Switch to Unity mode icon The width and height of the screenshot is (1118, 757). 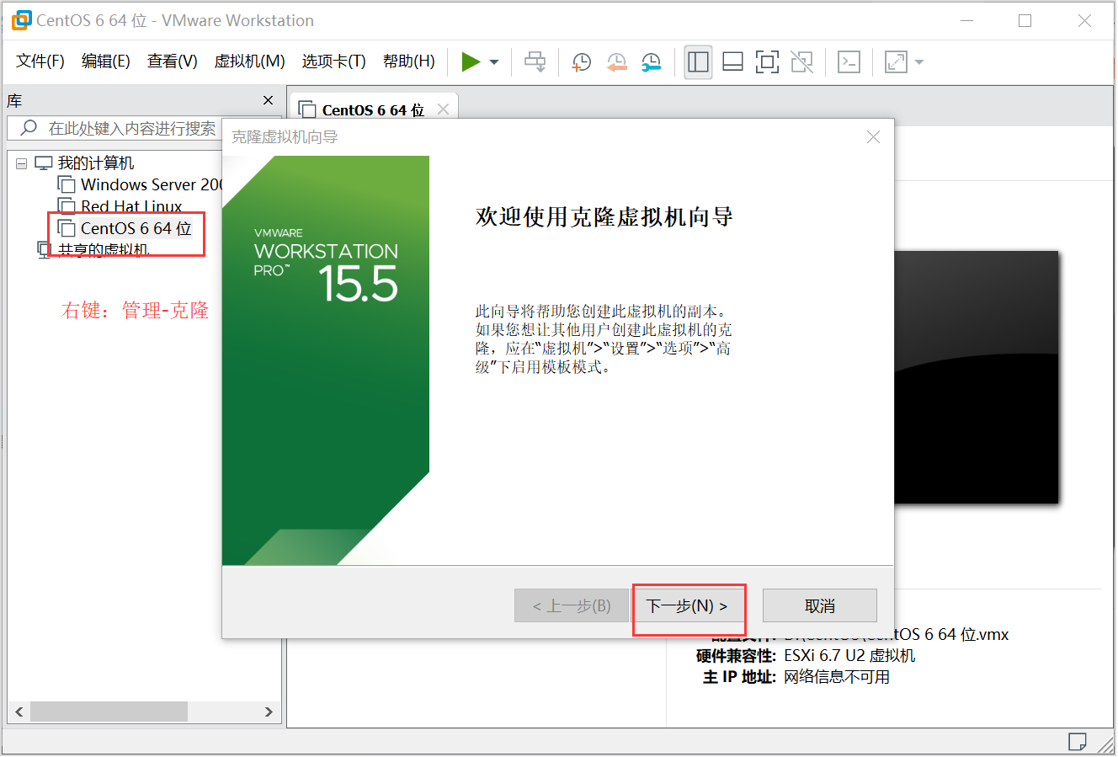point(801,61)
